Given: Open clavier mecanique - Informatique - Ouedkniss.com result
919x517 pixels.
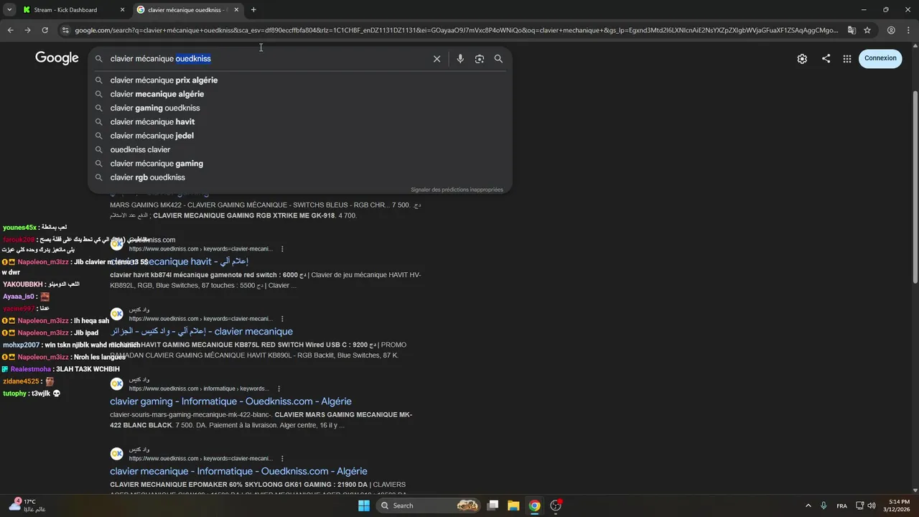Looking at the screenshot, I should click(x=238, y=471).
